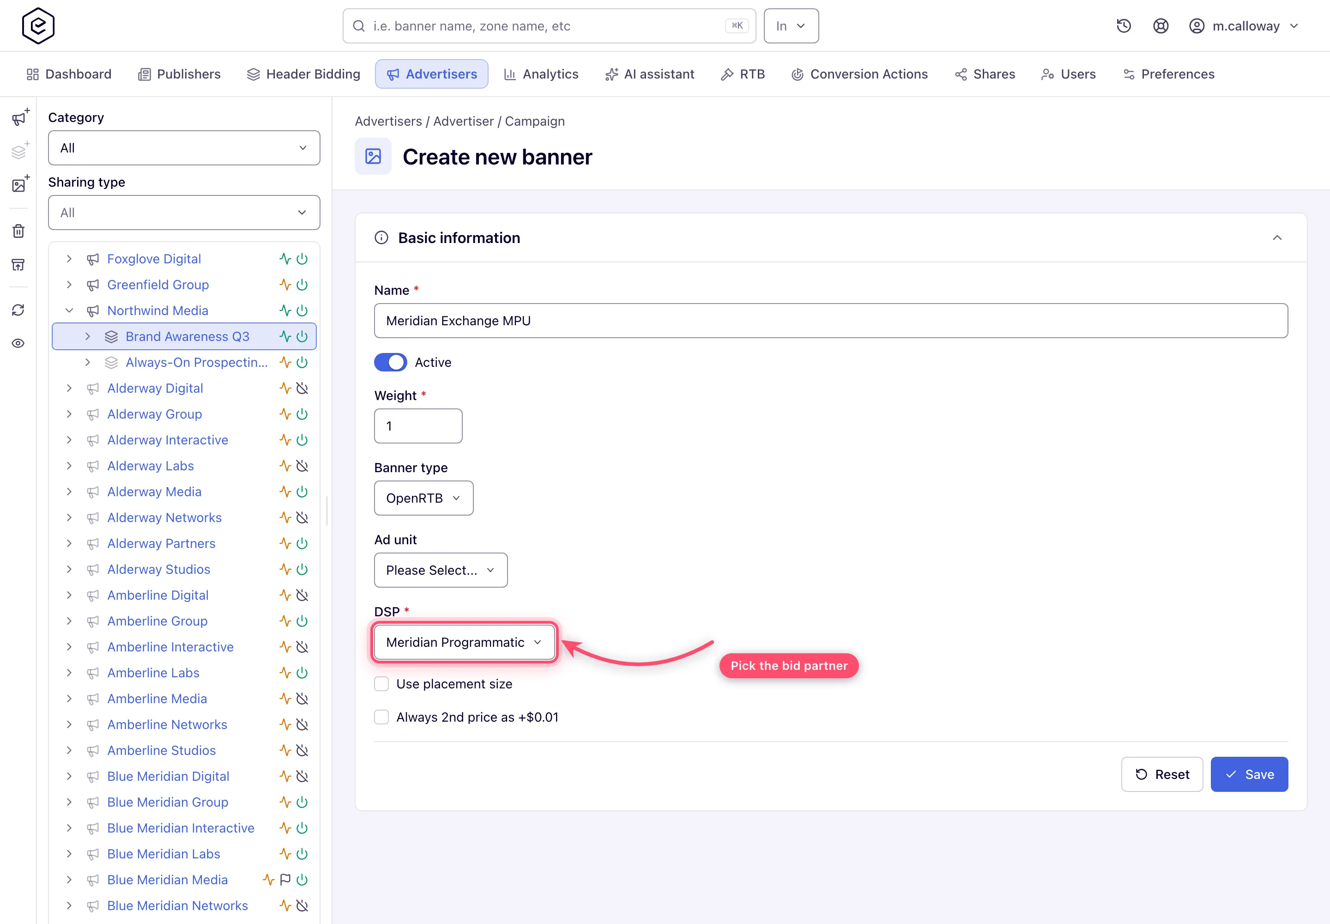Click the flag icon on Blue Meridian Media
The height and width of the screenshot is (924, 1330).
click(x=285, y=880)
